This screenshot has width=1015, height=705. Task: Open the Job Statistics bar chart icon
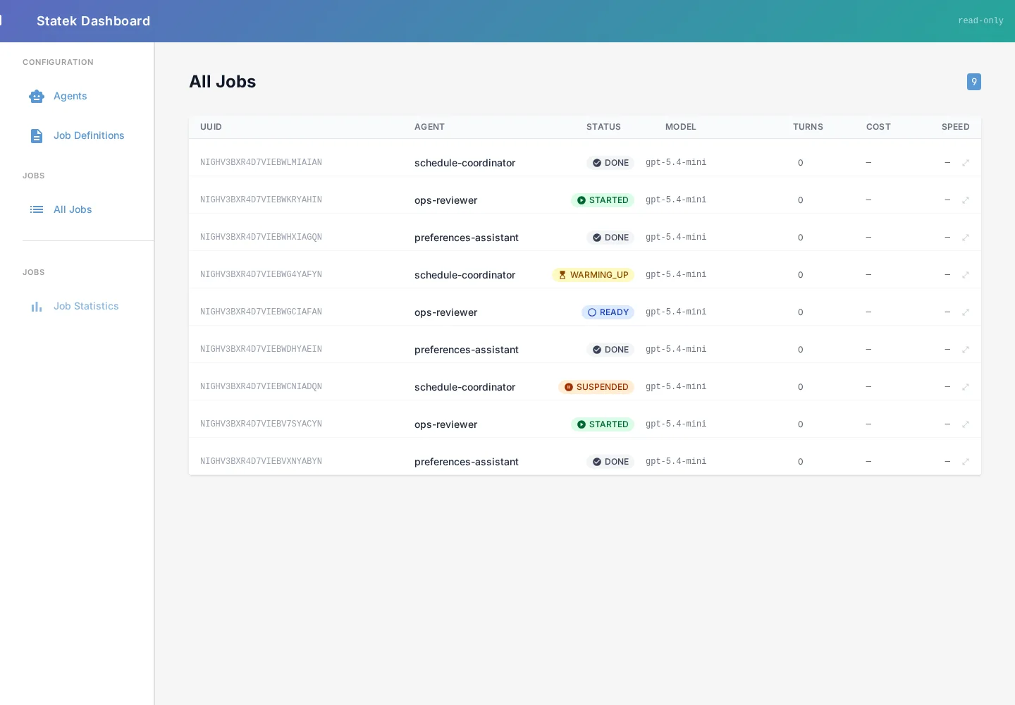(37, 306)
